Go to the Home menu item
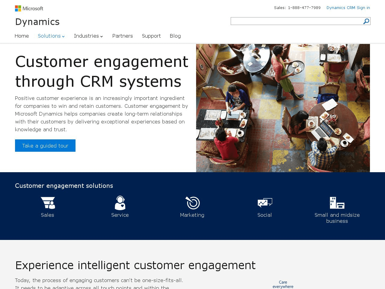385x289 pixels. pyautogui.click(x=22, y=36)
